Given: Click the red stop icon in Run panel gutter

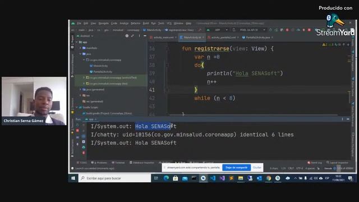Looking at the screenshot, I should 77,131.
